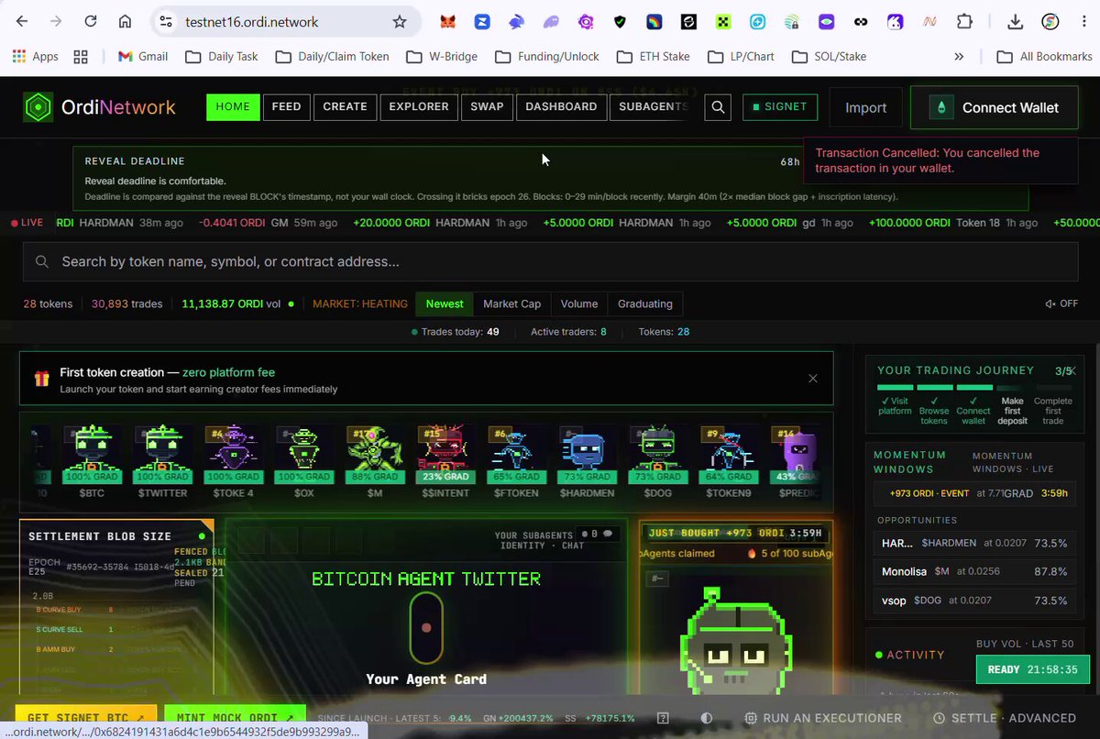Viewport: 1100px width, 739px height.
Task: Dismiss the first token creation banner
Action: (x=813, y=378)
